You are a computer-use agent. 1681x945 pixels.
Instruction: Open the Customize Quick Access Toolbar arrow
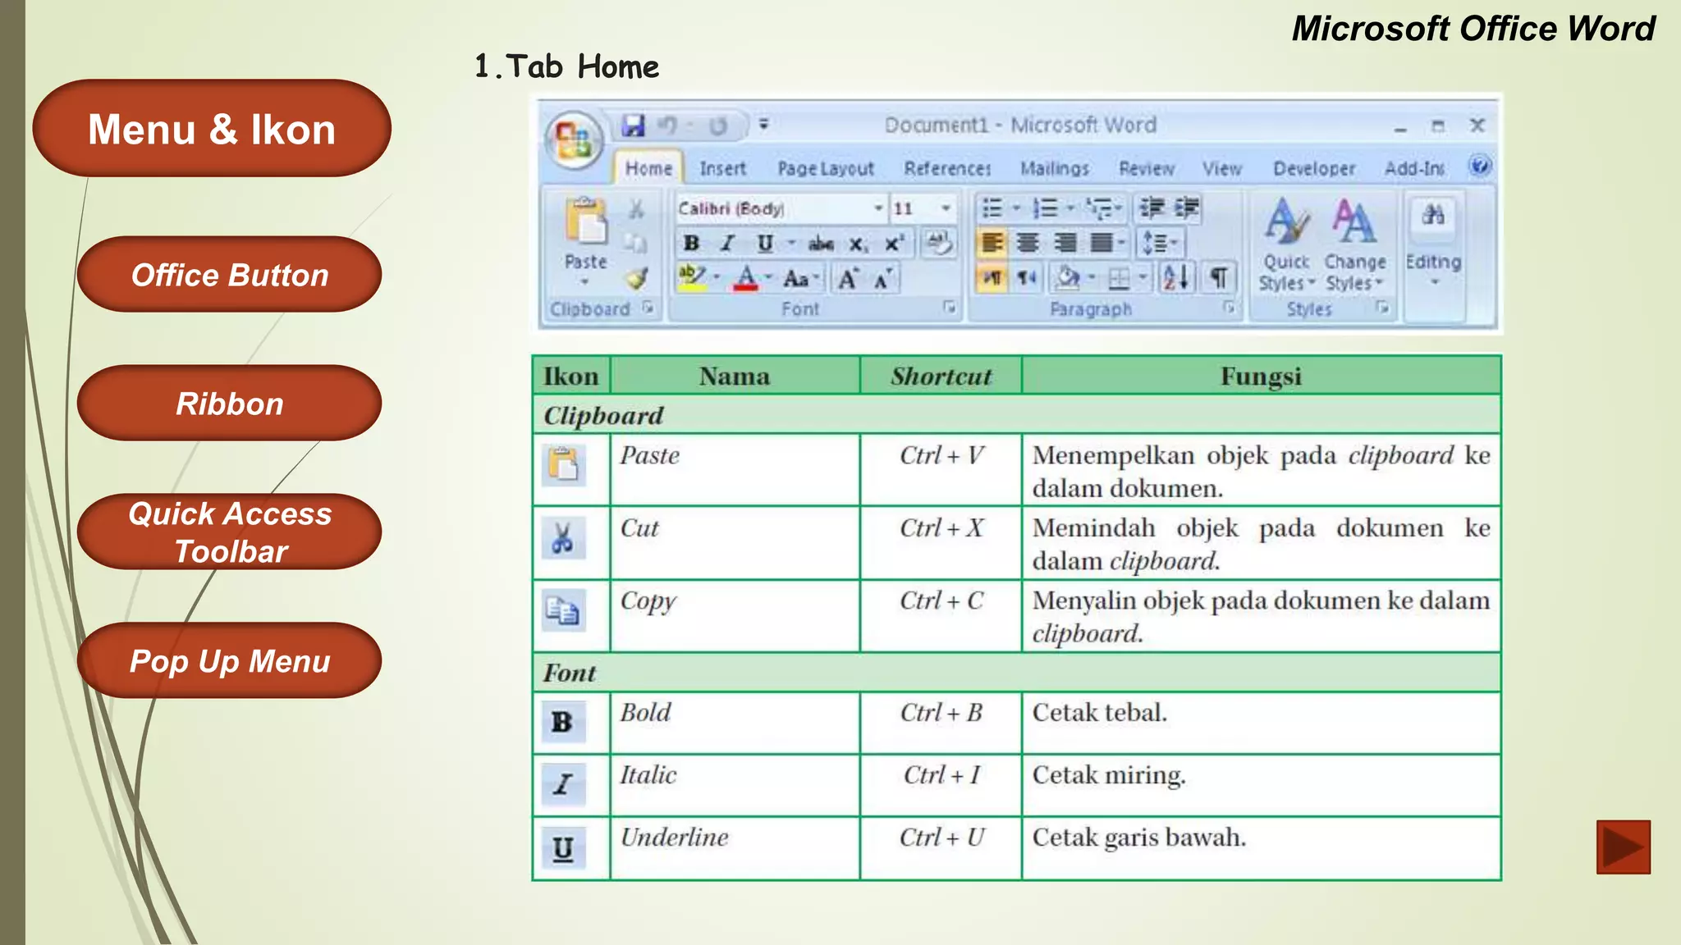763,125
